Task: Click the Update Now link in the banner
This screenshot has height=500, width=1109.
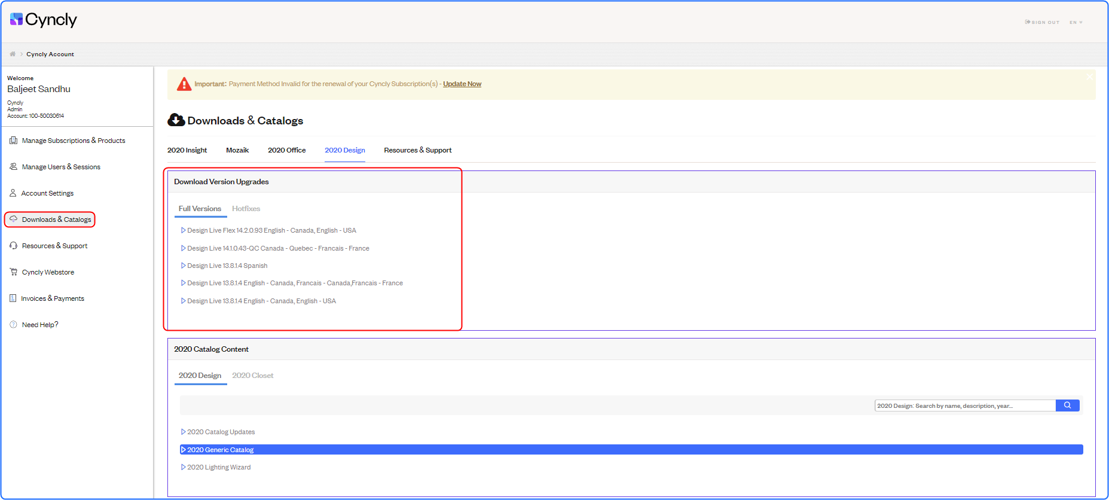Action: (462, 84)
